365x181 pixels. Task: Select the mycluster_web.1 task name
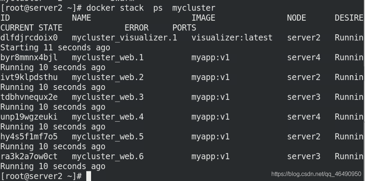pos(108,58)
